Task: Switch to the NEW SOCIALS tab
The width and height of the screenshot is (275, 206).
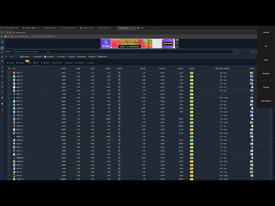Action: [68, 63]
